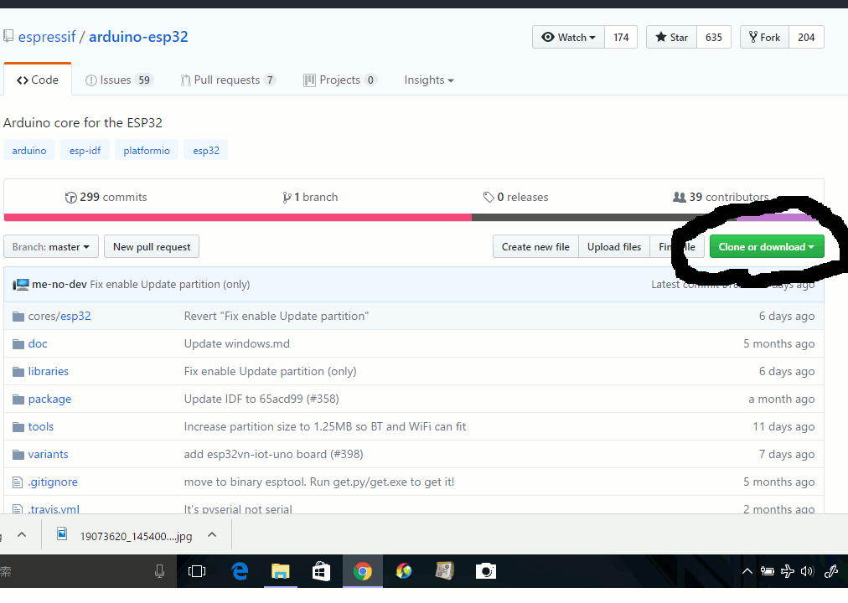The width and height of the screenshot is (848, 603).
Task: View the 204 forks count
Action: pyautogui.click(x=806, y=38)
